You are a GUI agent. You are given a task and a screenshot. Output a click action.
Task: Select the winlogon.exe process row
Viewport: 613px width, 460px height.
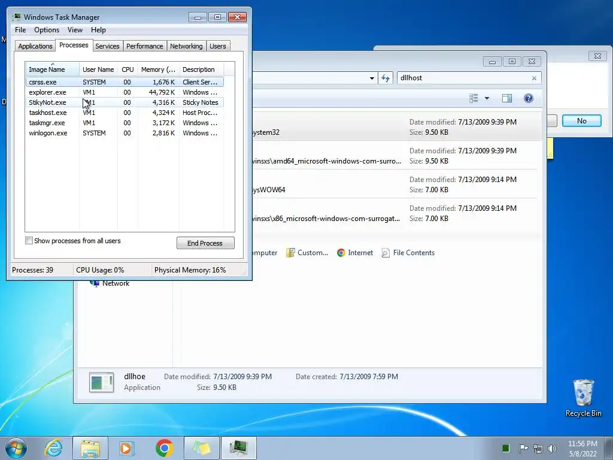[125, 133]
